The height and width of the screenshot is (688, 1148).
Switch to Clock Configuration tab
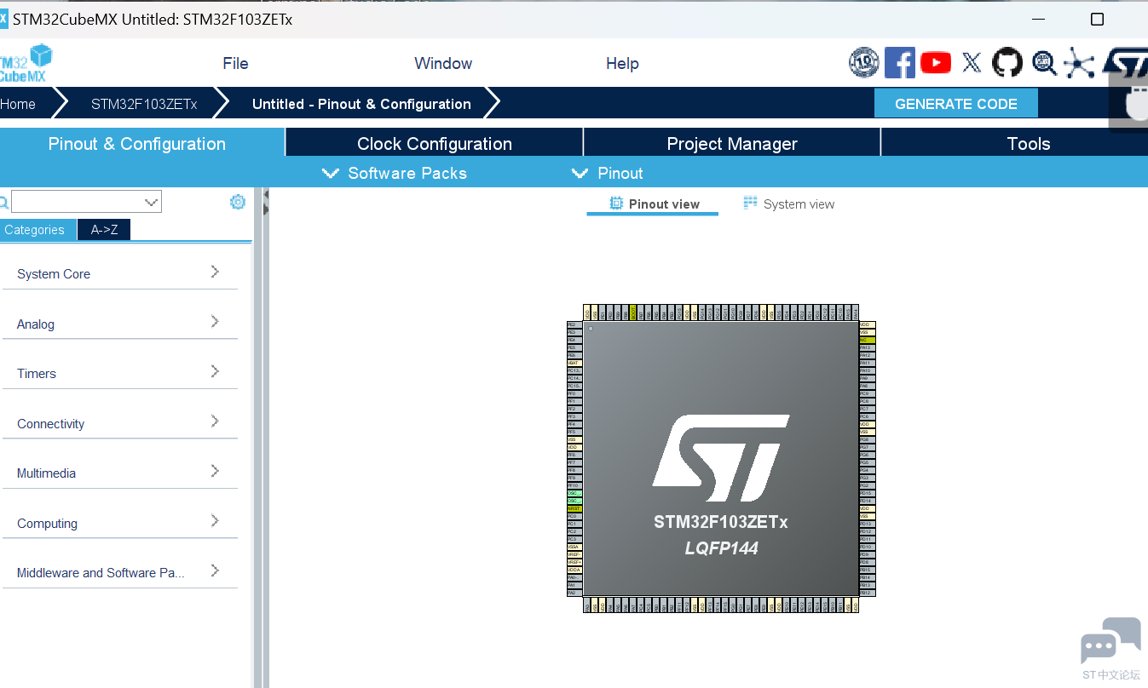(435, 144)
